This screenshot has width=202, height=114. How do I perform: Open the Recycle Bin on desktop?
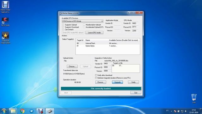[194, 98]
